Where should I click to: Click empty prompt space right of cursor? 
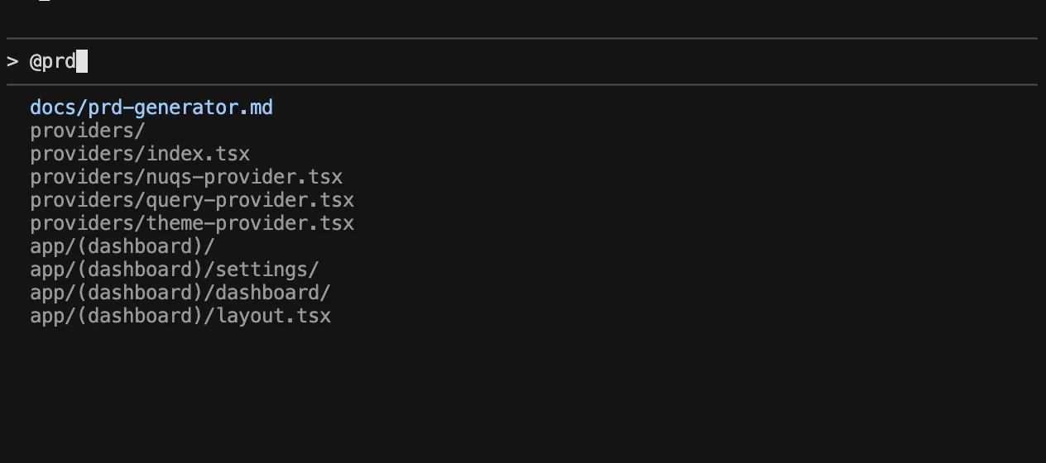(x=497, y=61)
